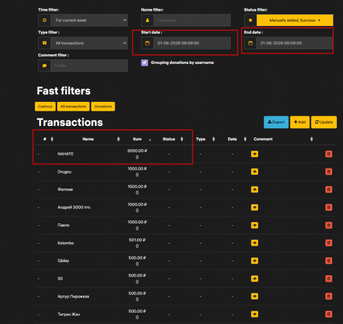Image resolution: width=343 pixels, height=324 pixels.
Task: Delete the NAHATE transaction row
Action: click(328, 154)
